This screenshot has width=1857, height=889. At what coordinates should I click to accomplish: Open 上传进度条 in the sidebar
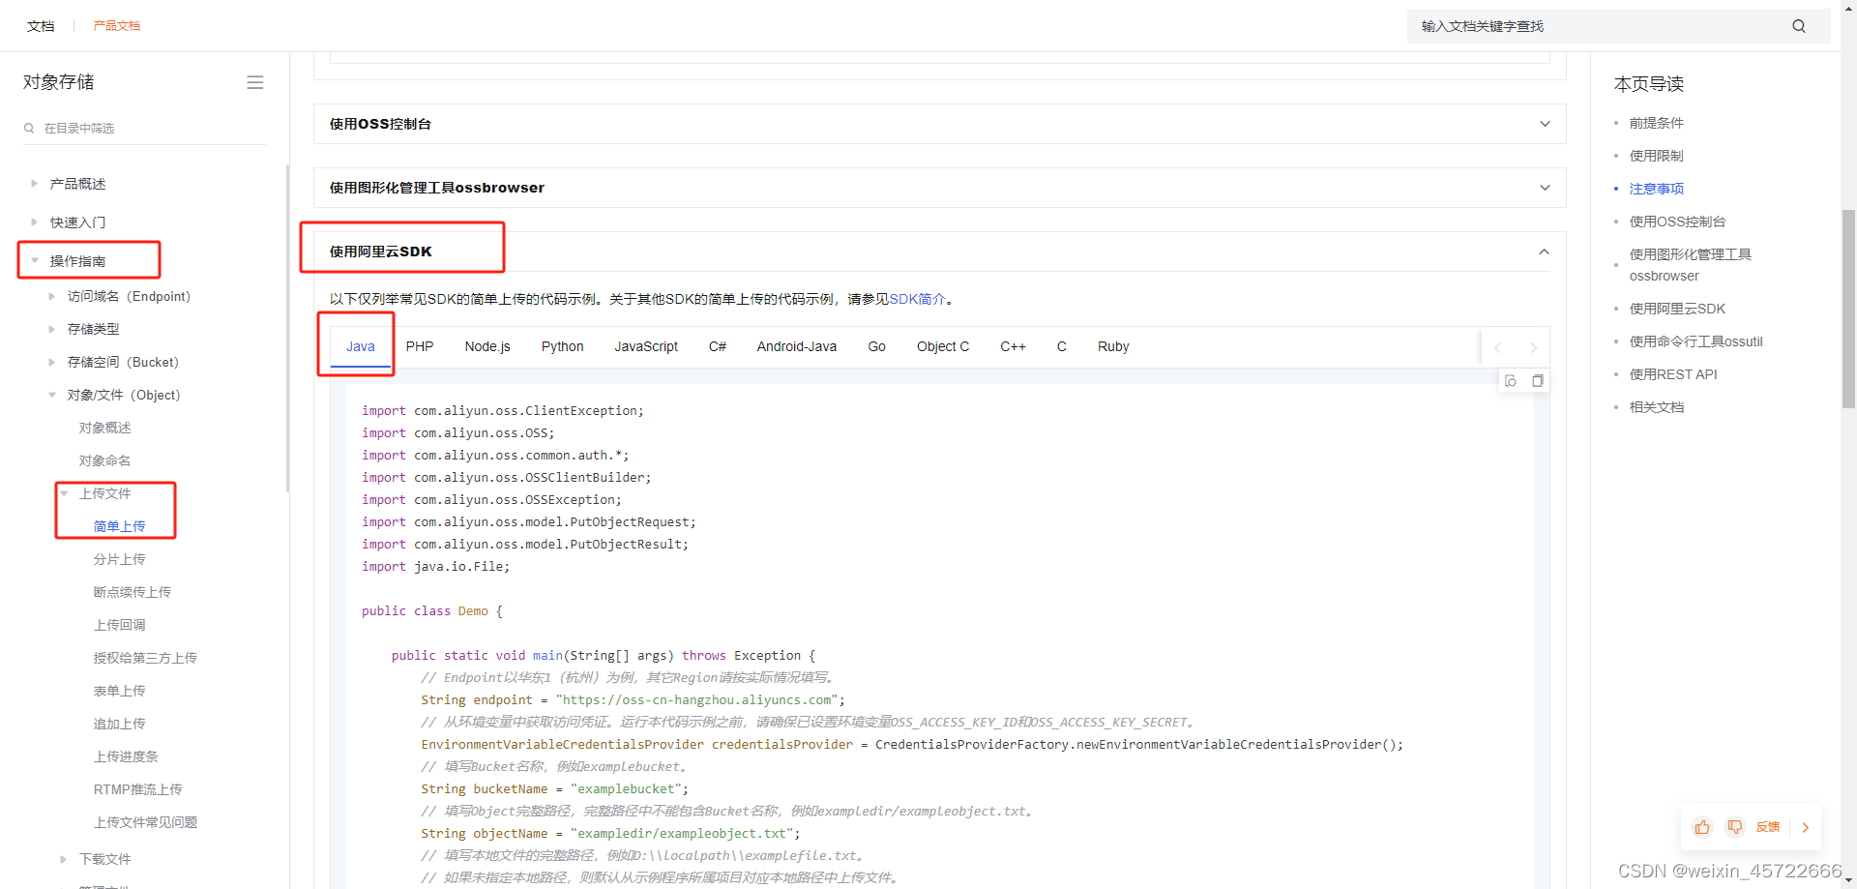point(126,756)
